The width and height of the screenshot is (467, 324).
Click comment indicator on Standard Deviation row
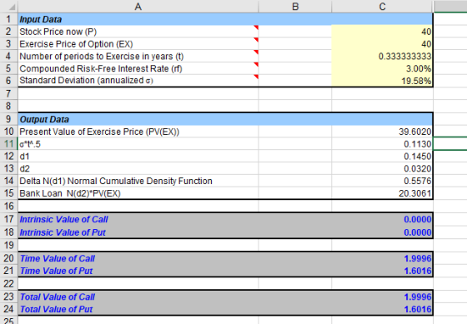(x=256, y=77)
